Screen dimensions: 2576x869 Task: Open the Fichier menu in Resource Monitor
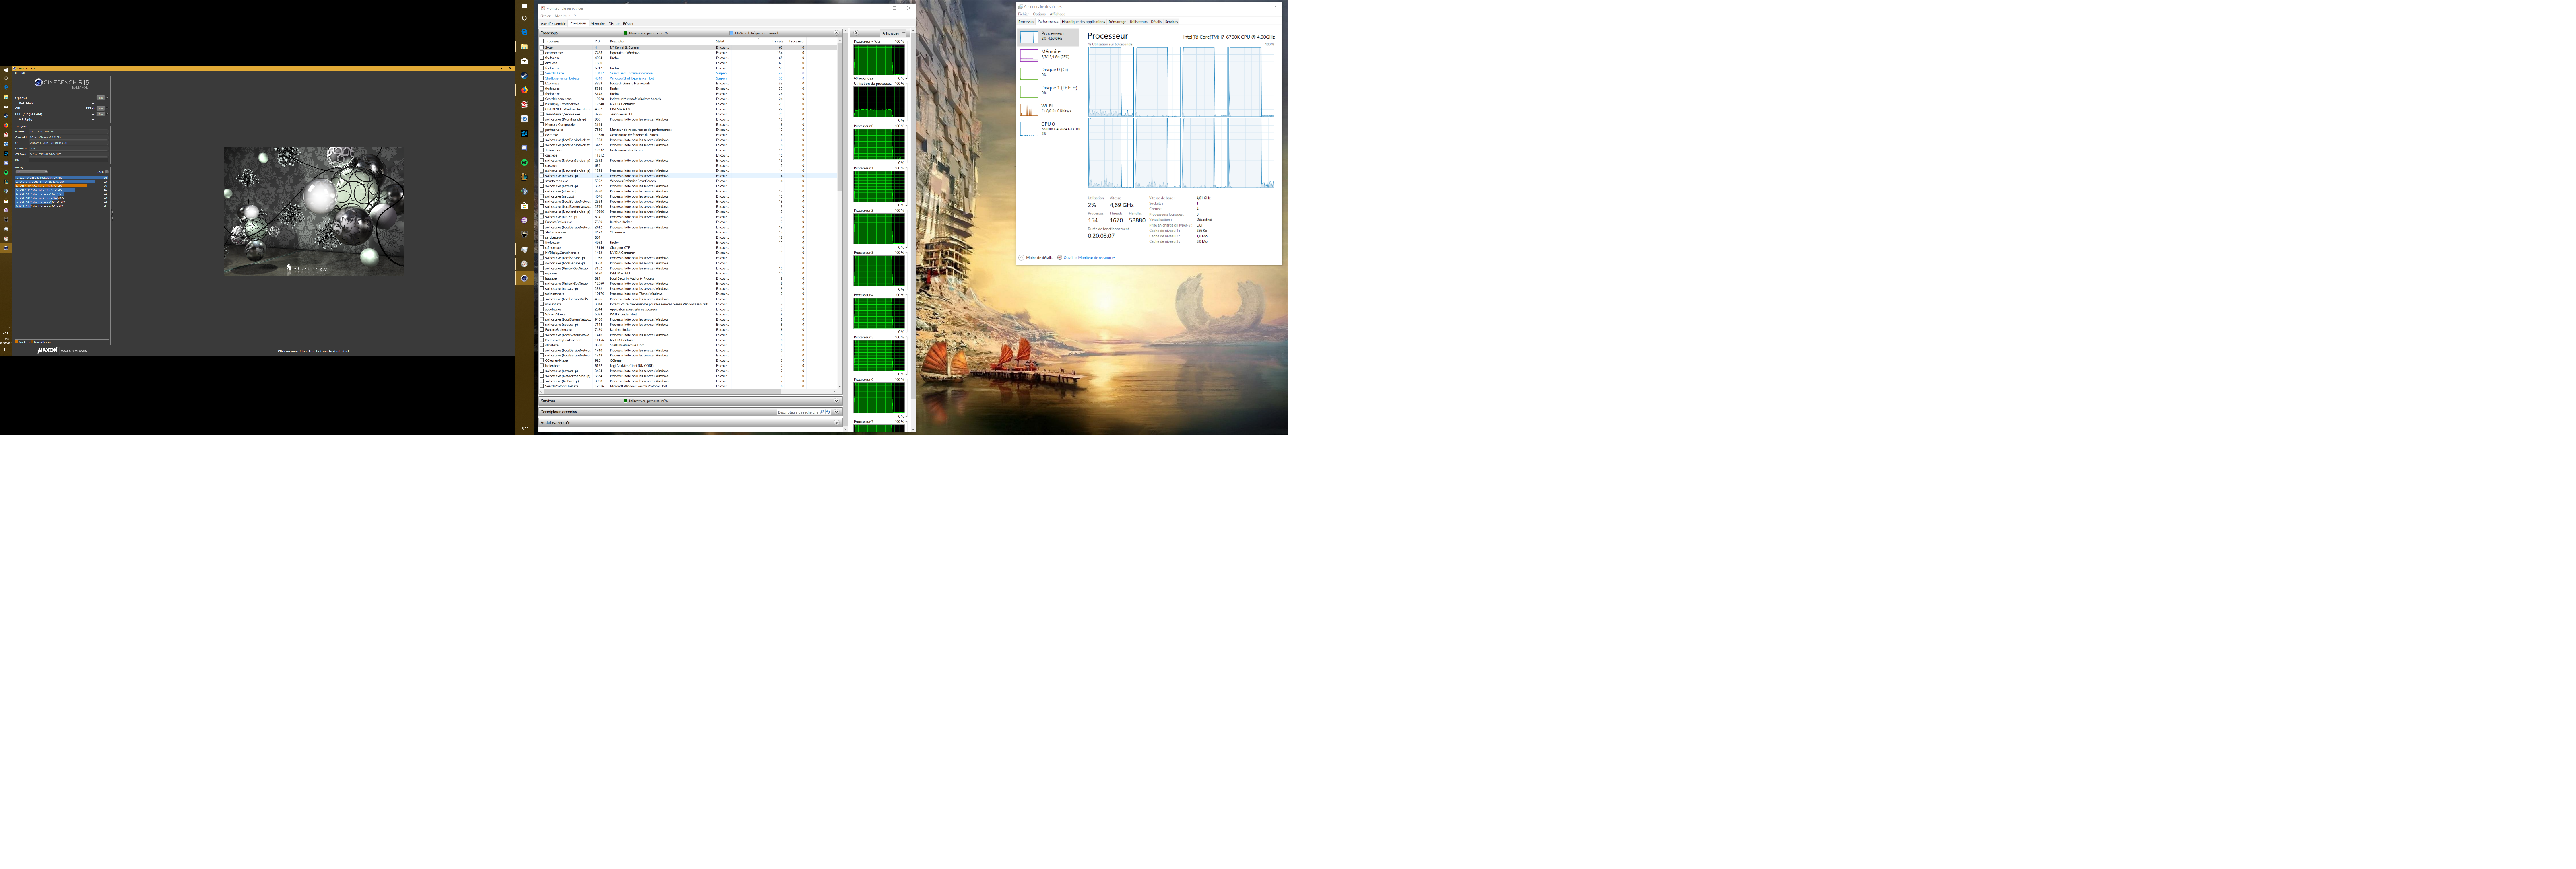point(545,16)
